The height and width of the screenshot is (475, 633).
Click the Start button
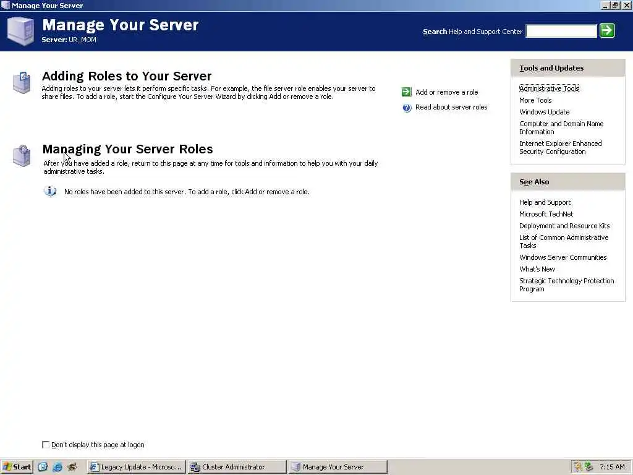point(17,467)
